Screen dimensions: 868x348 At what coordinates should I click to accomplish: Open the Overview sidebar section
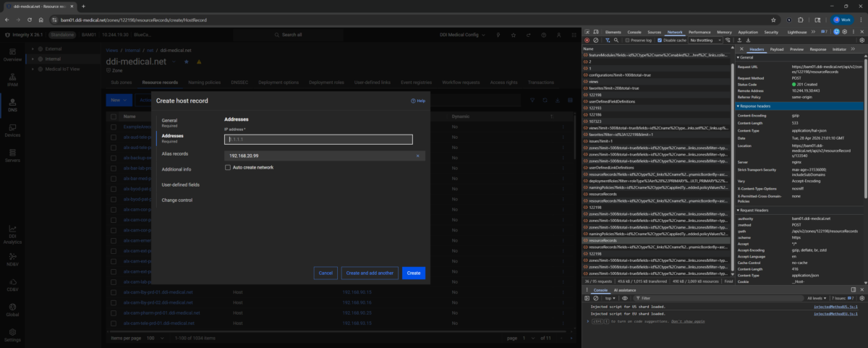pyautogui.click(x=12, y=55)
